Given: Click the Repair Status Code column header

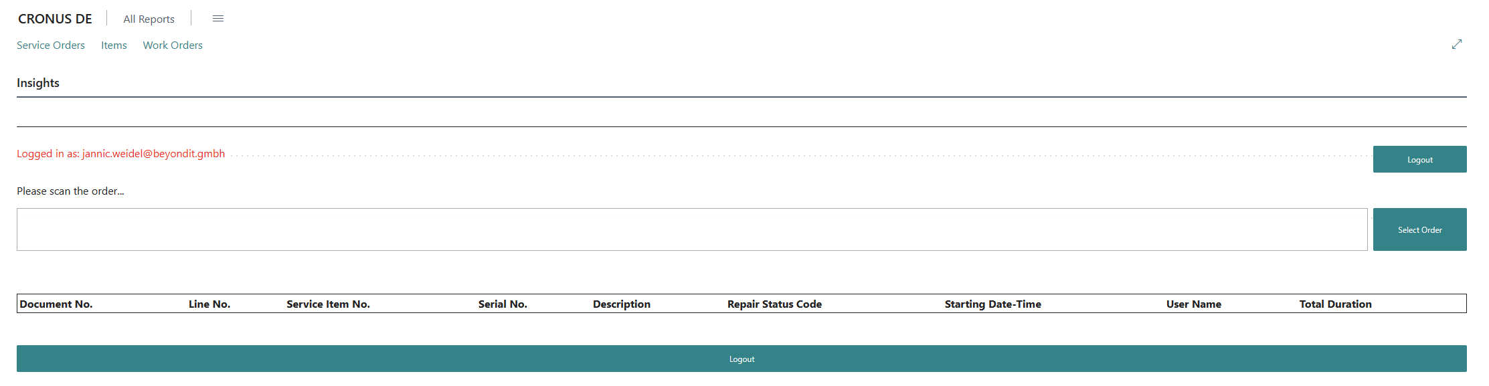Looking at the screenshot, I should click(774, 304).
